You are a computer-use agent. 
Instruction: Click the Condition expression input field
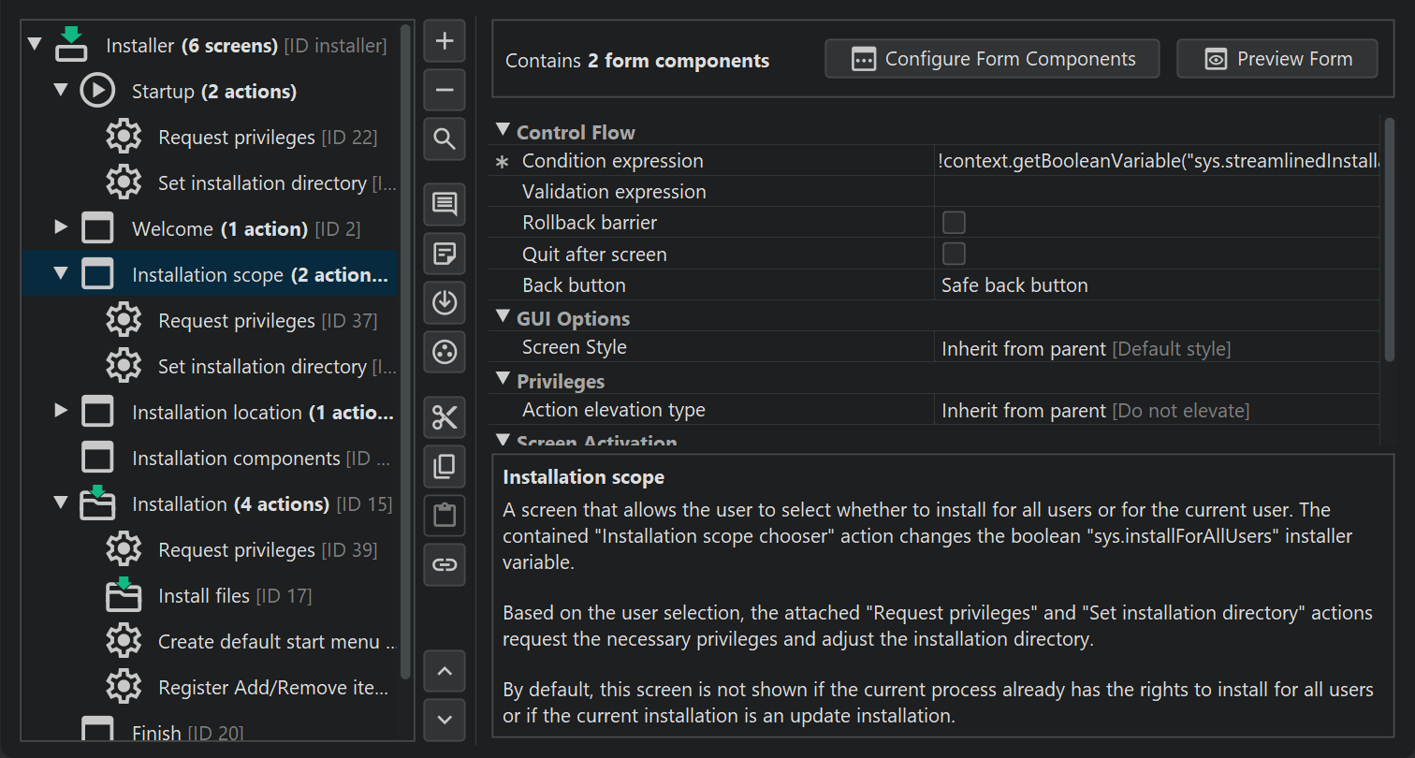1157,161
